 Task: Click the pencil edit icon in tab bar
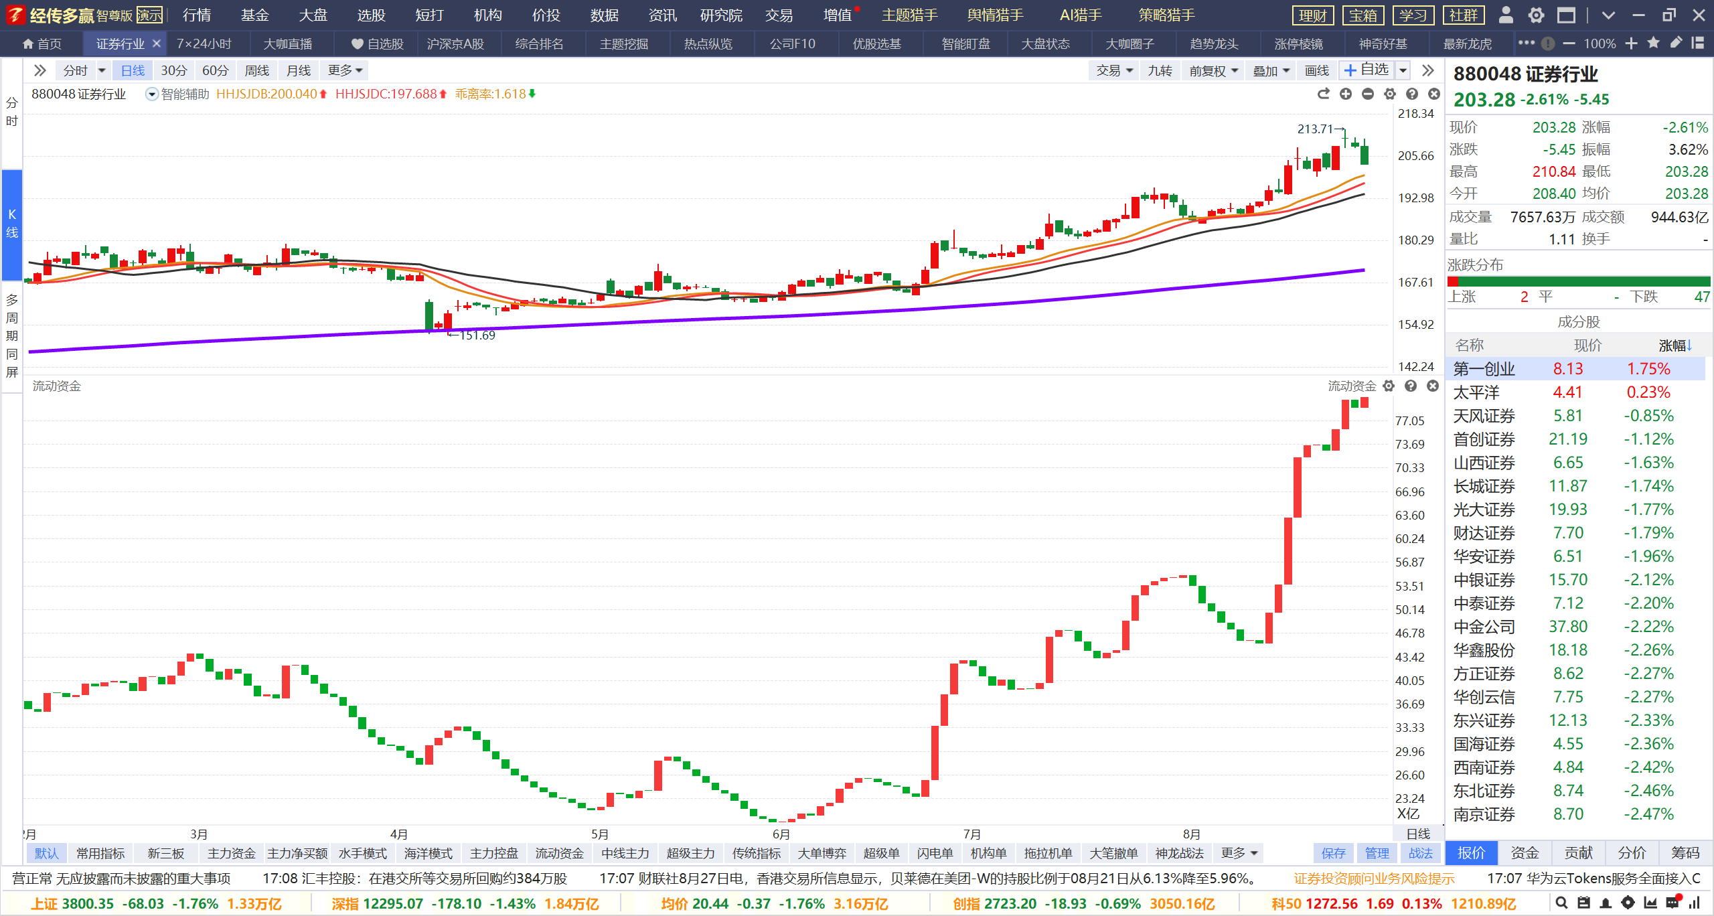point(1676,44)
